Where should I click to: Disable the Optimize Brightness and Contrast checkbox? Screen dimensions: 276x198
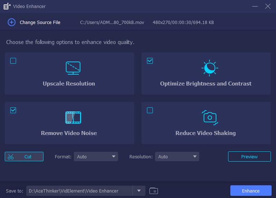pos(150,60)
